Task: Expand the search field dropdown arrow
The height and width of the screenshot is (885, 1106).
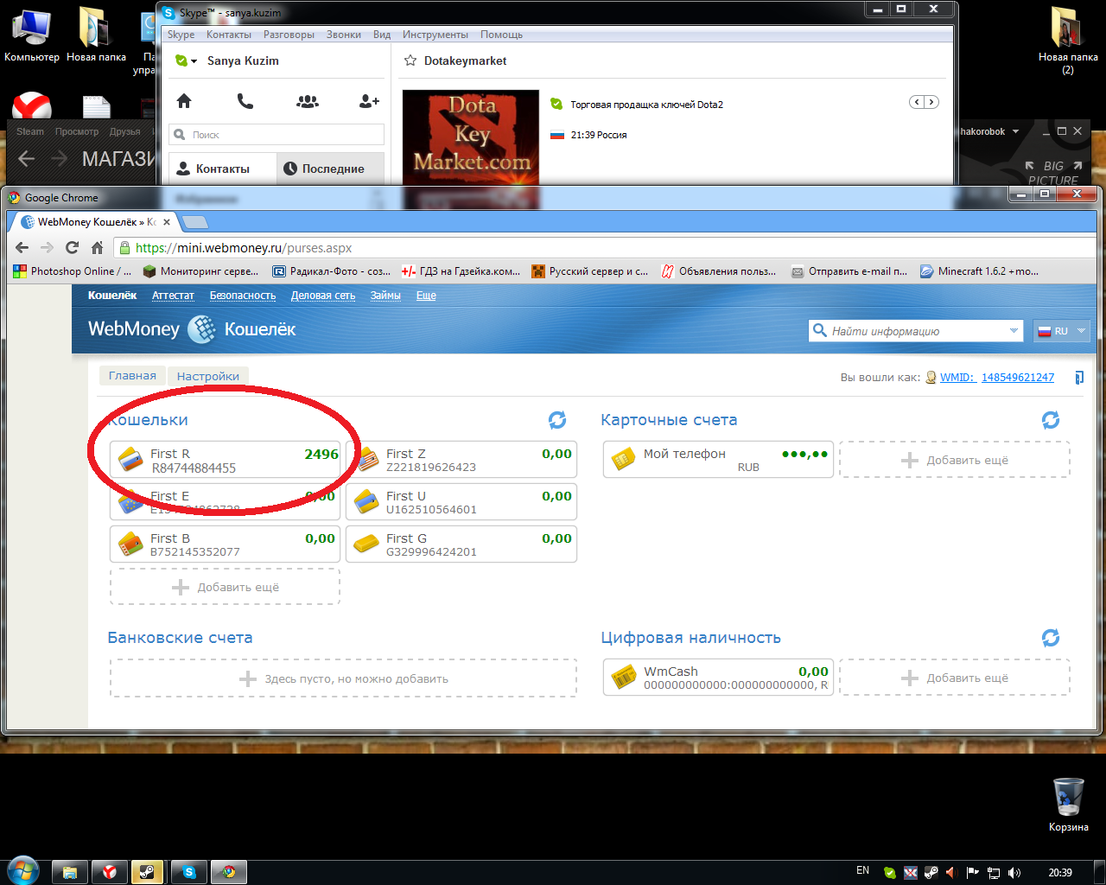Action: pyautogui.click(x=1014, y=331)
